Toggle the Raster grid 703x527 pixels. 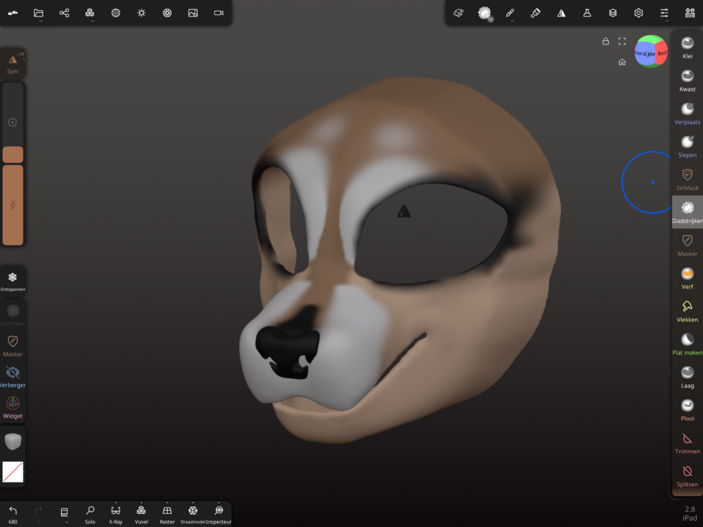(x=167, y=514)
